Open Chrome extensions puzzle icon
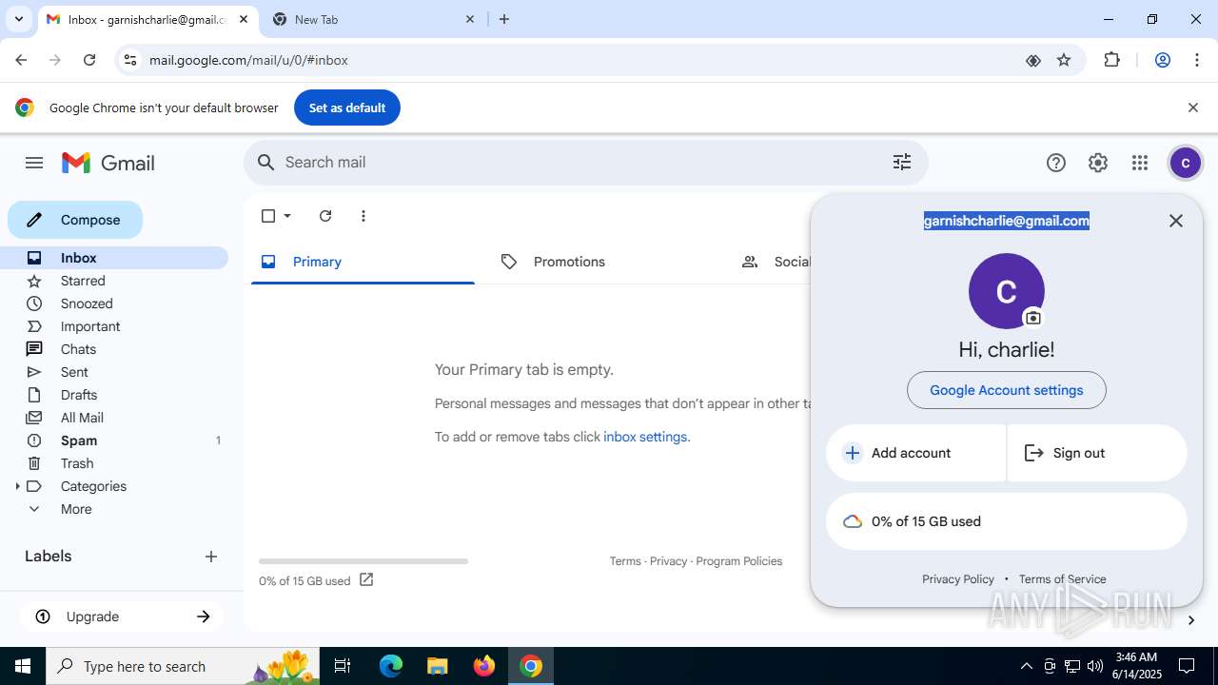This screenshot has height=685, width=1218. tap(1111, 60)
